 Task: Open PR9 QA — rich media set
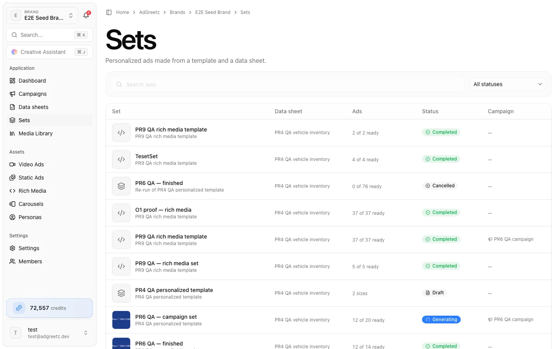(x=167, y=263)
